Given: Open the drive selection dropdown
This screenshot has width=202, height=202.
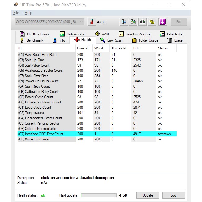Looking at the screenshot, I should (49, 22).
